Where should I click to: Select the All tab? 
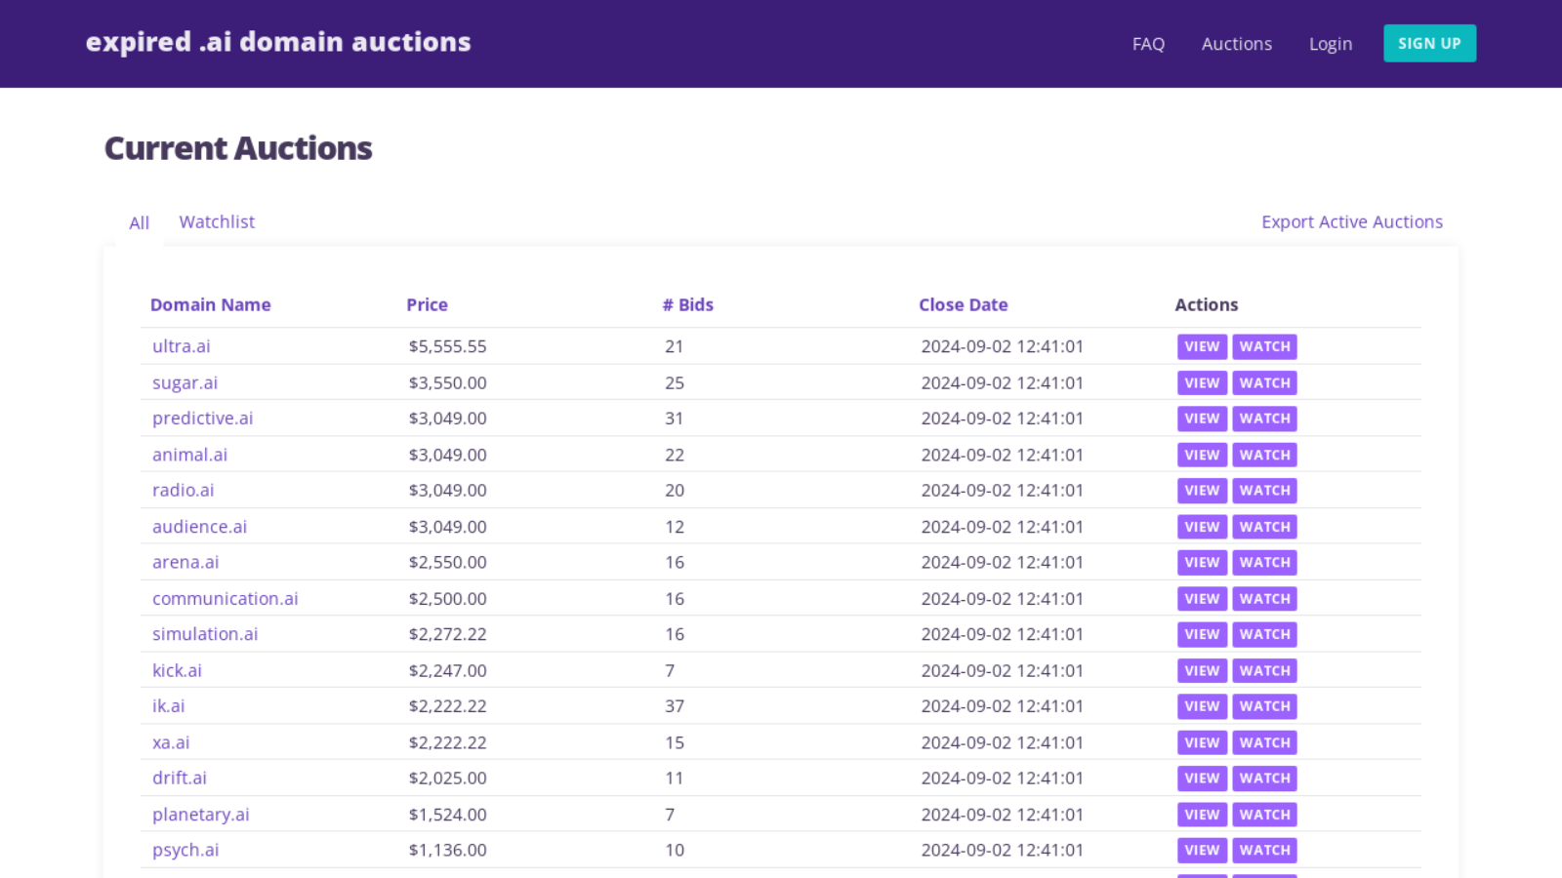click(x=140, y=222)
